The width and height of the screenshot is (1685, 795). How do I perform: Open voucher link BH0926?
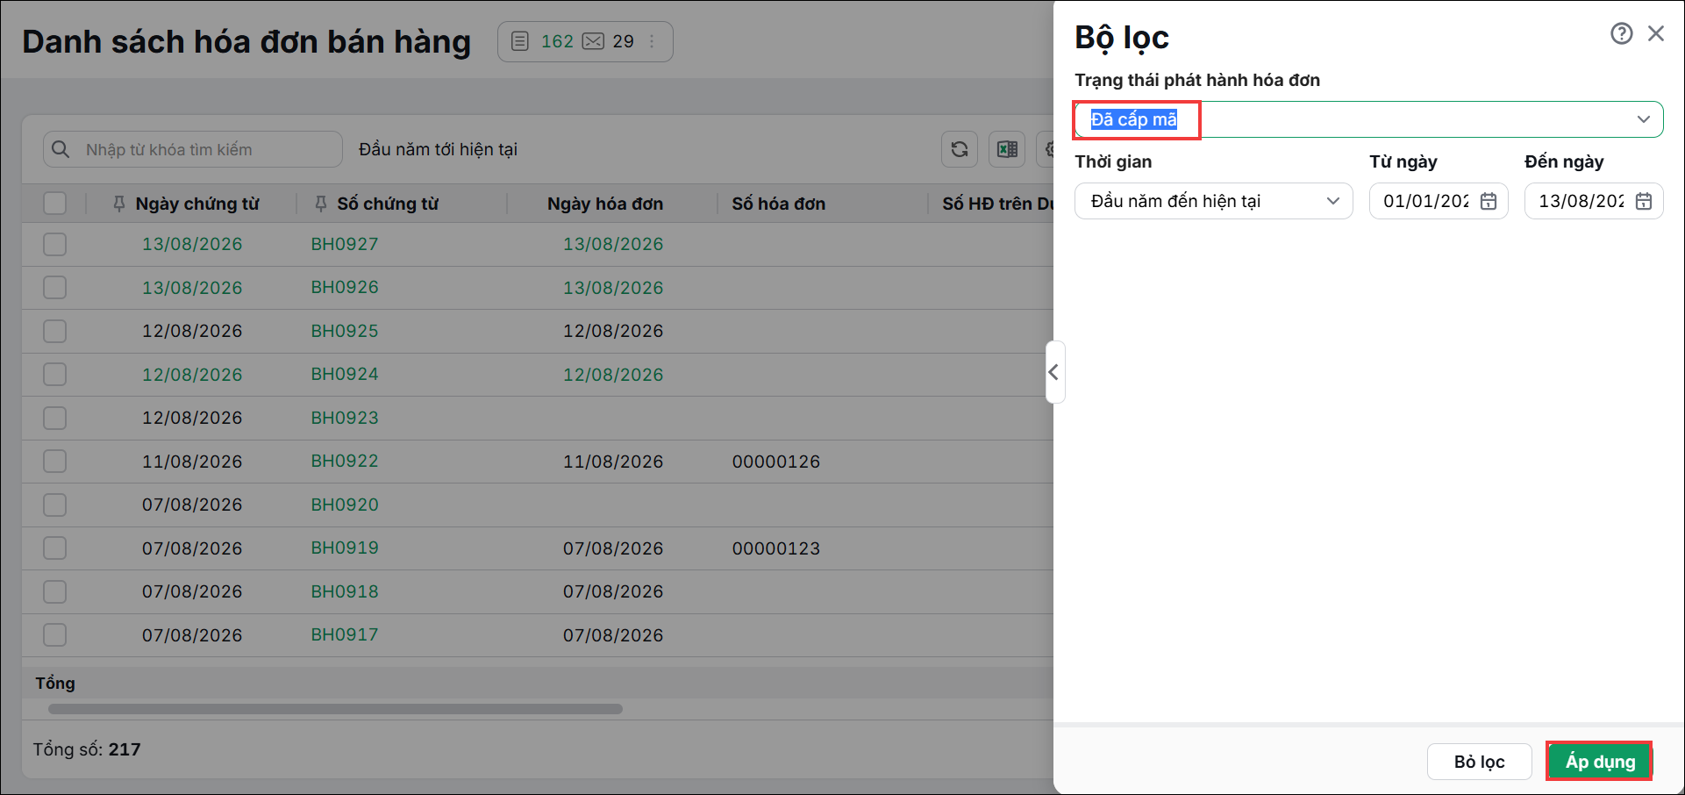[x=345, y=288]
